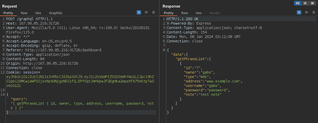Click the Content-Length: 154 line
Screen dimensions: 318x123
187,32
